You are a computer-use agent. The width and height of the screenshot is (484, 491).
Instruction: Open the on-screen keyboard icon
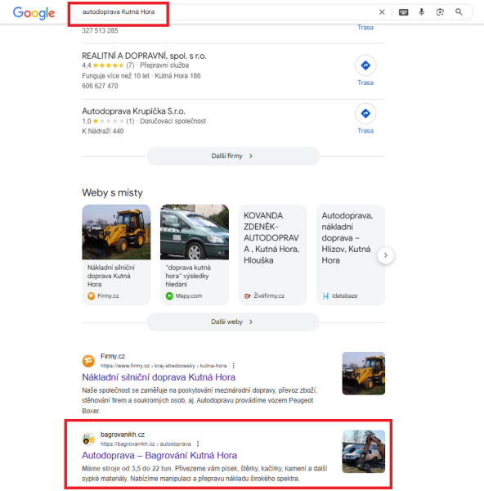[403, 12]
